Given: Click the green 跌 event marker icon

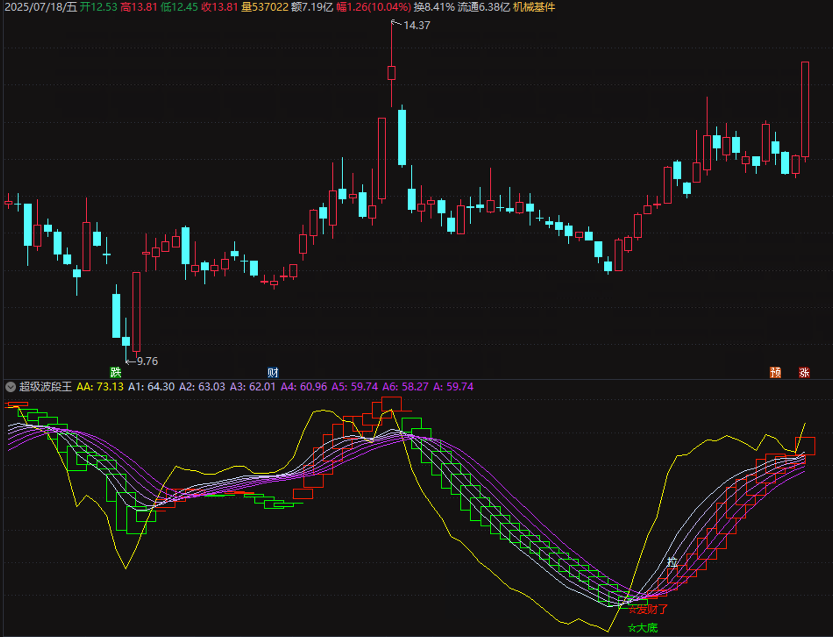Looking at the screenshot, I should tap(115, 372).
